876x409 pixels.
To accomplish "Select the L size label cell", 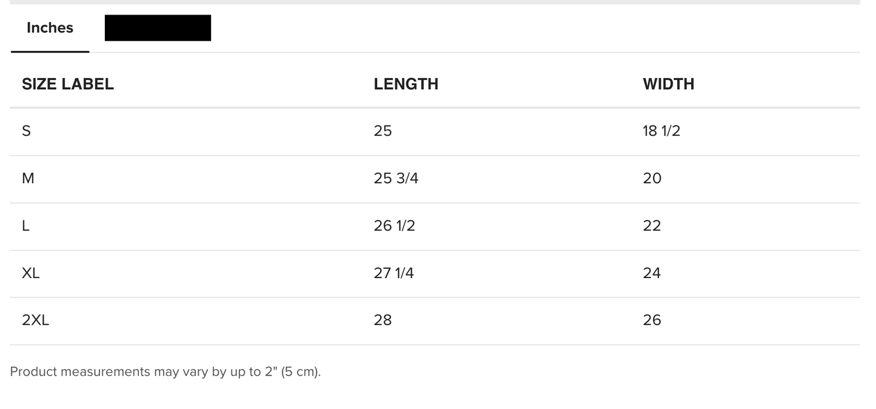I will point(25,225).
